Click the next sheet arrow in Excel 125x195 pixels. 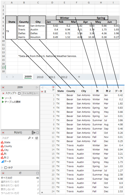point(13,77)
